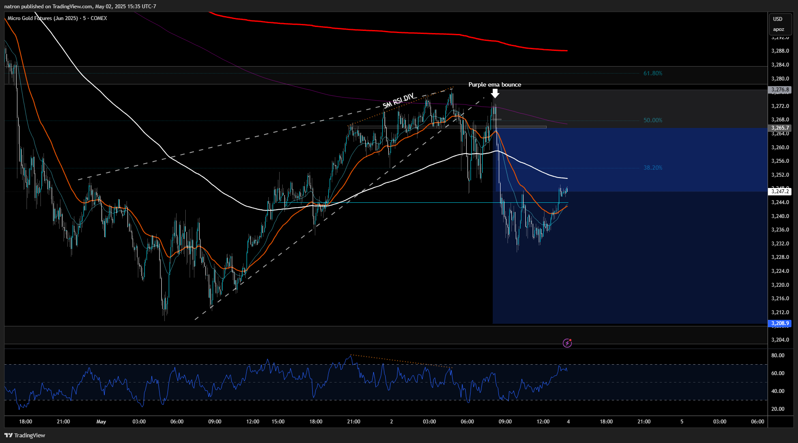
Task: Click the '4' date label on time axis
Action: [568, 422]
